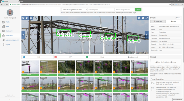184x101 pixels.
Task: Select image 0000084.jpg
Action: pyautogui.click(x=66, y=75)
